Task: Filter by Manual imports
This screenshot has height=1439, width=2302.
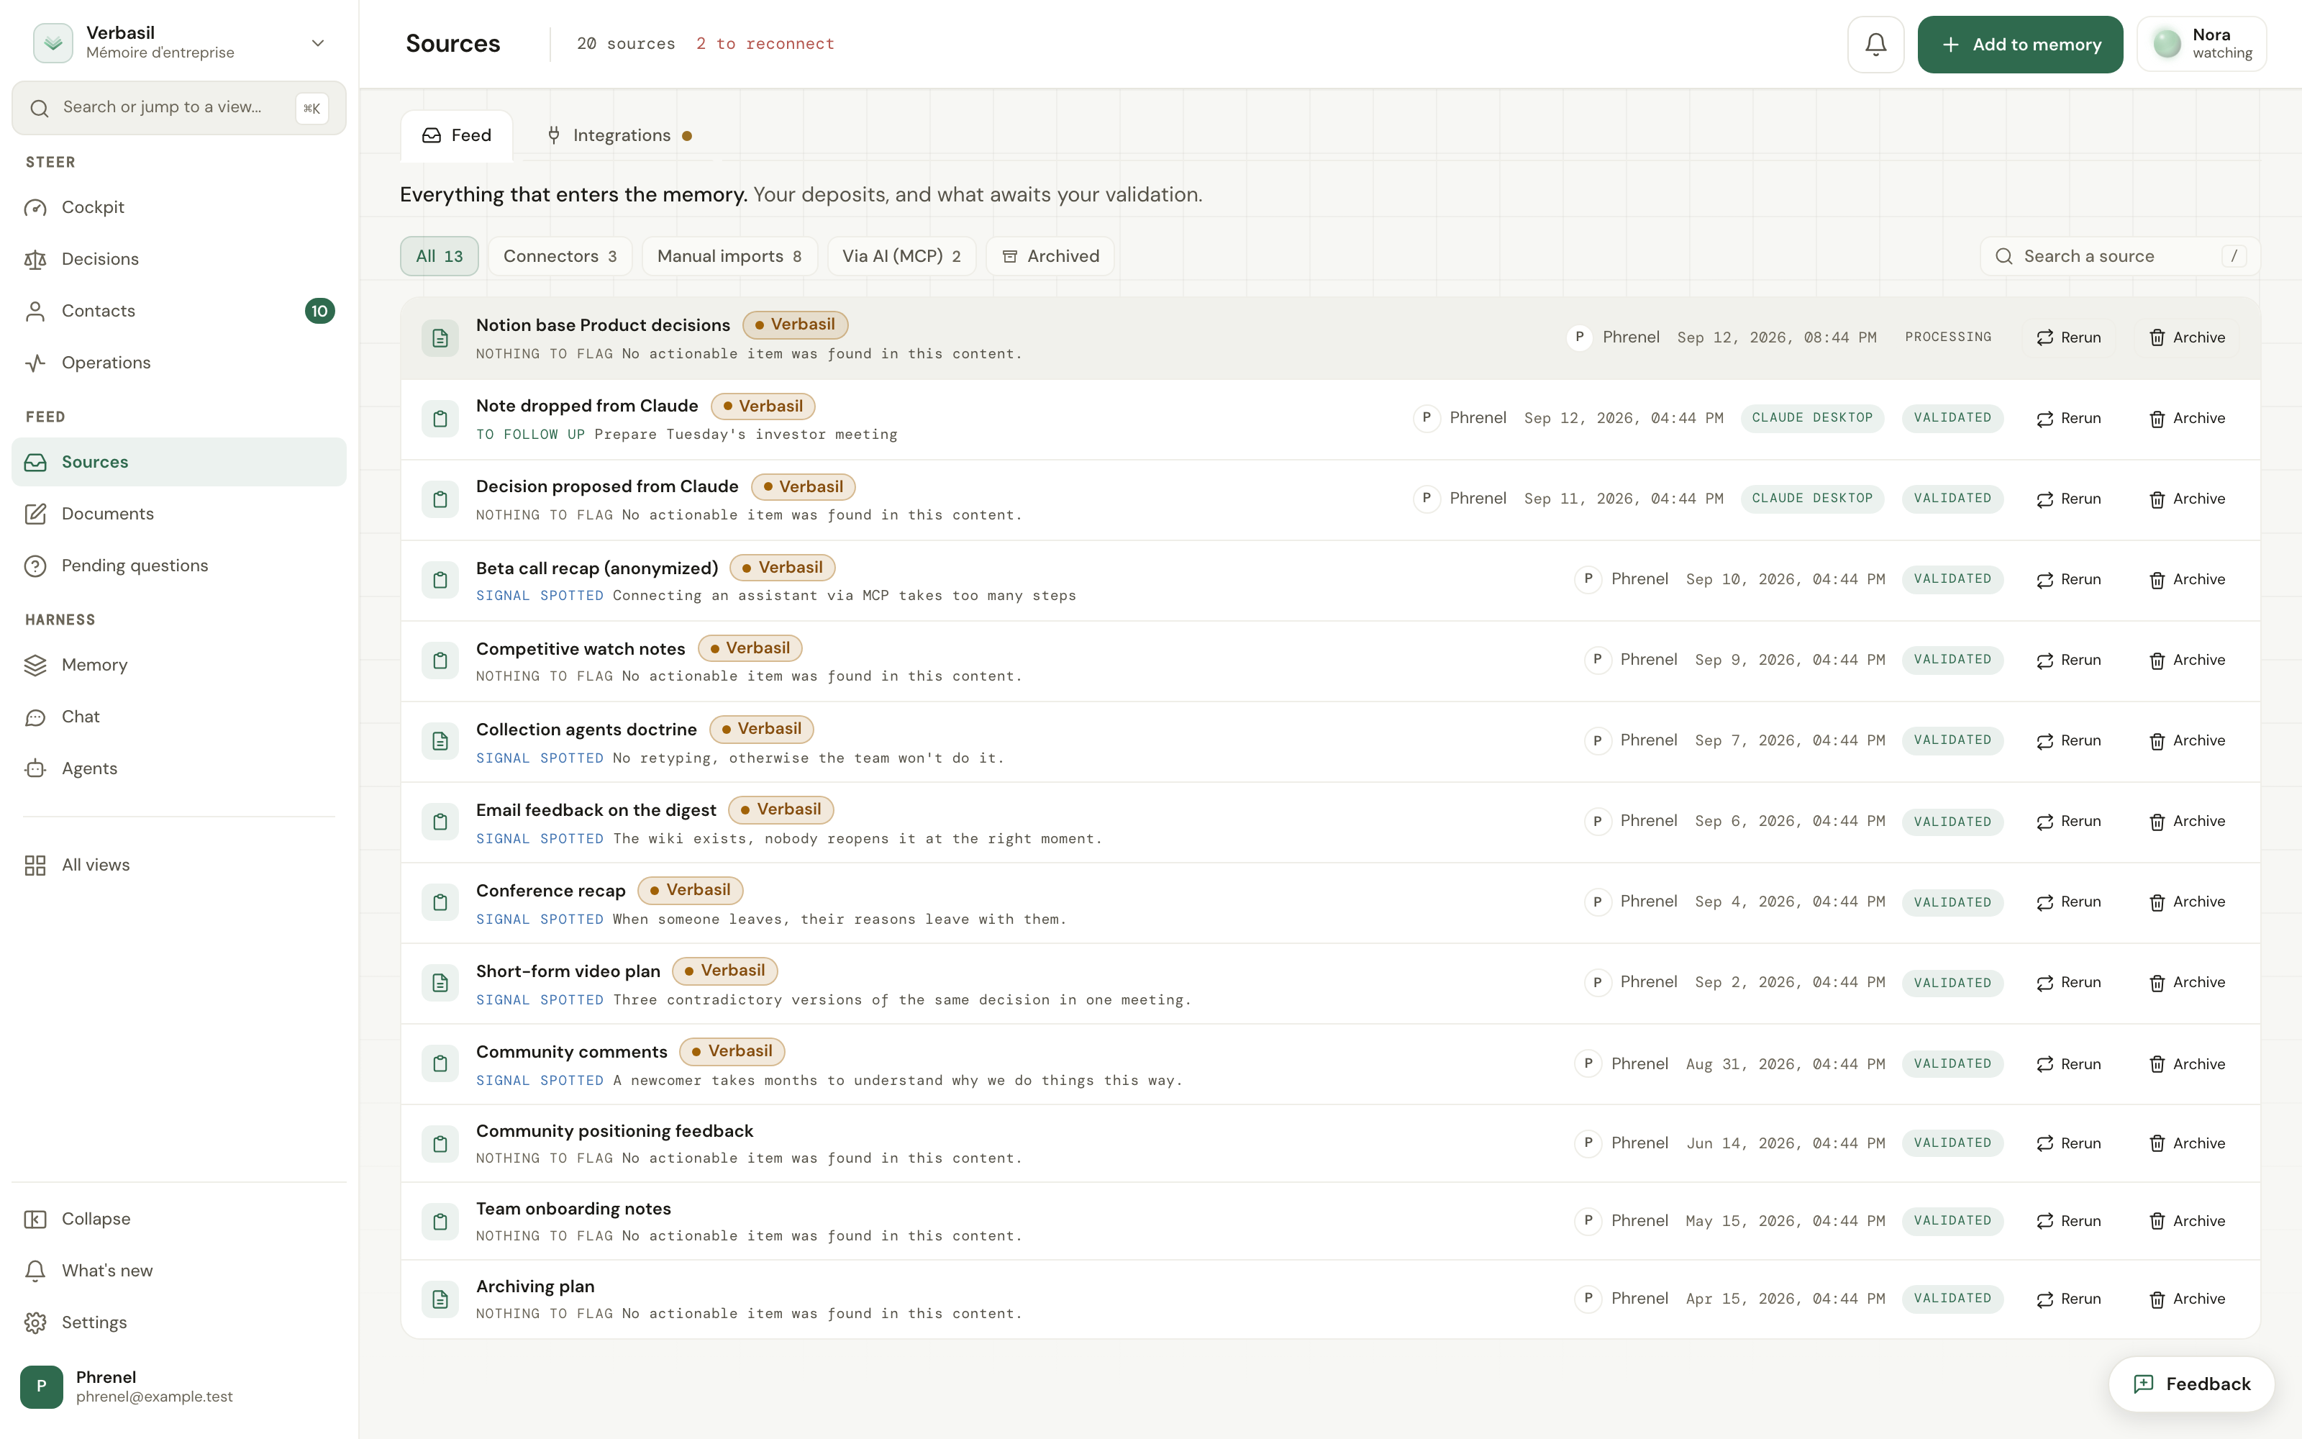Action: point(729,256)
